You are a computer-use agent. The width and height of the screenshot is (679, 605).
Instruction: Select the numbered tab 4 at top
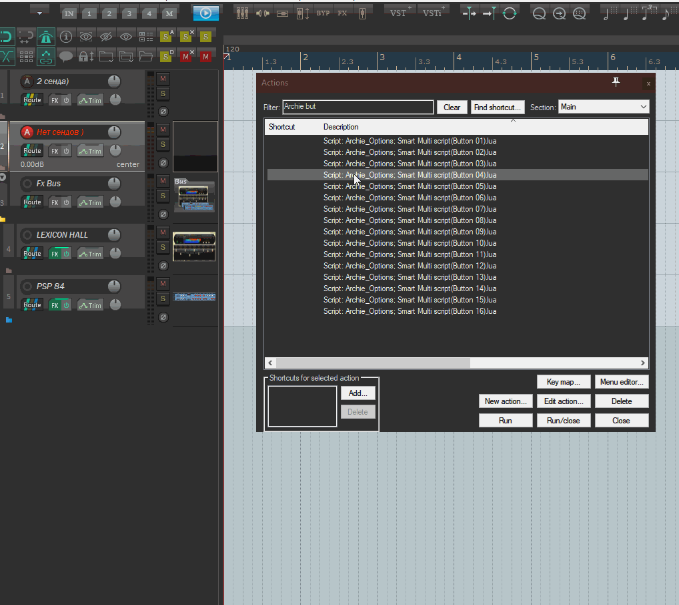(149, 13)
